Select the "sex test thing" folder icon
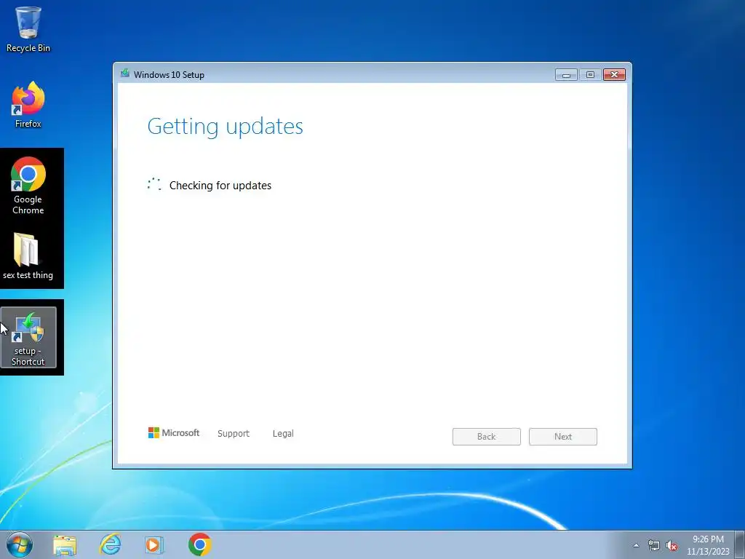 (28, 255)
